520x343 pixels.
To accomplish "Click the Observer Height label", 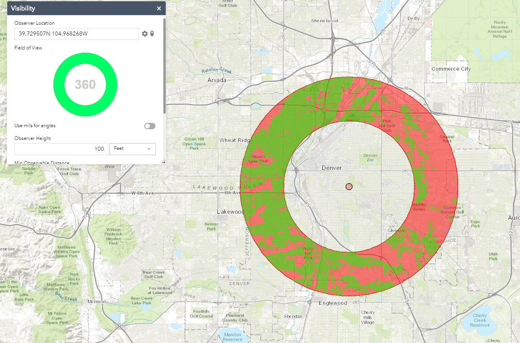I will click(x=33, y=138).
